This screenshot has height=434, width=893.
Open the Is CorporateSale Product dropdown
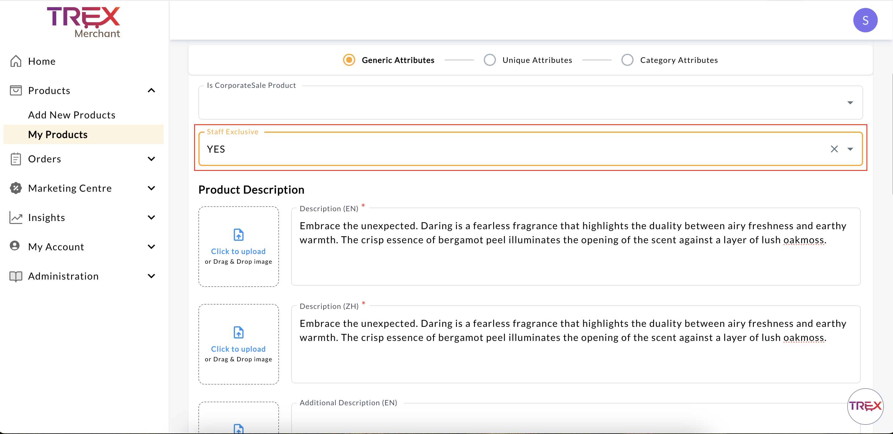point(850,103)
